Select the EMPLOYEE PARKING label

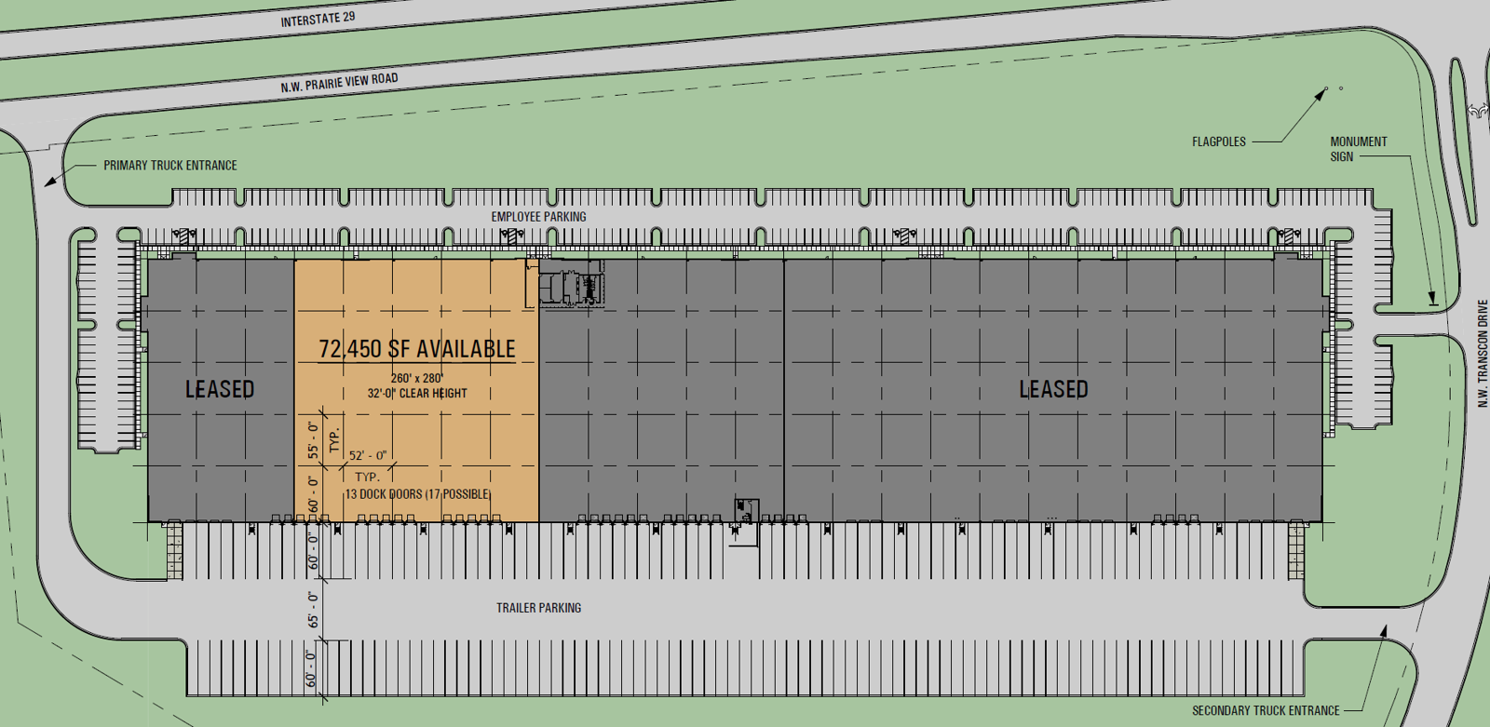[x=539, y=217]
